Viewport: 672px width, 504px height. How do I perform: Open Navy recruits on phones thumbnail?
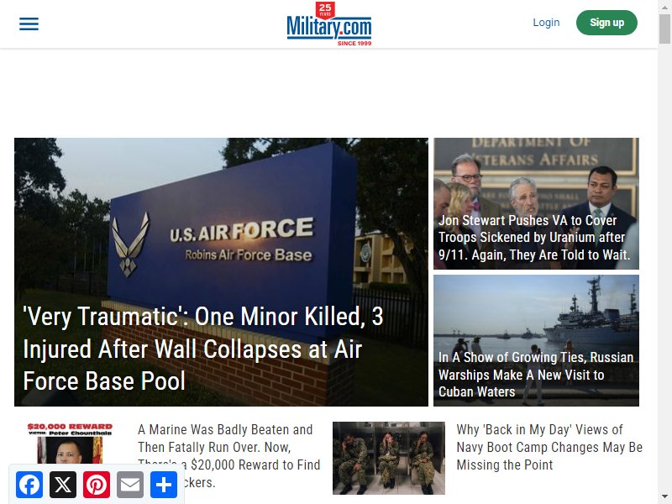(389, 458)
